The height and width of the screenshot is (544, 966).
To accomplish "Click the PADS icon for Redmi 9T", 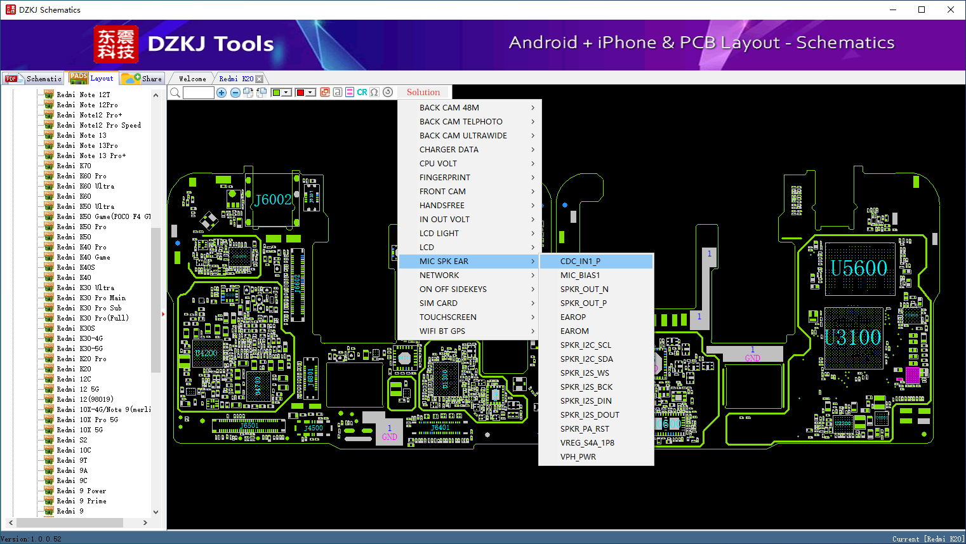I will [x=49, y=460].
